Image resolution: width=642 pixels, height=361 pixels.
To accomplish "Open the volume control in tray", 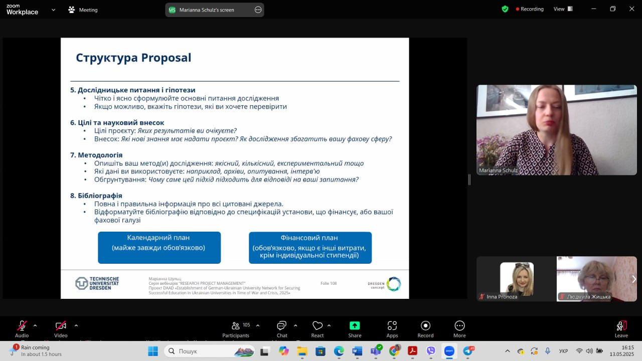I will (589, 351).
